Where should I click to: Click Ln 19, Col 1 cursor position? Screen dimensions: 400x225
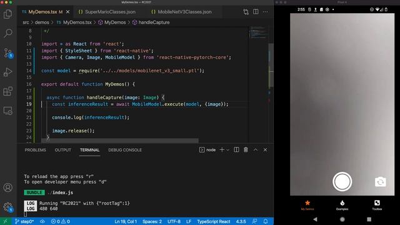[126, 221]
